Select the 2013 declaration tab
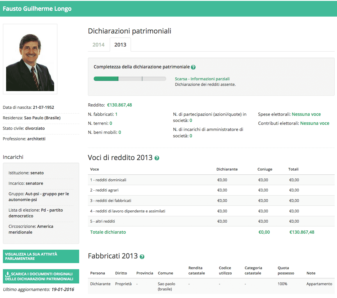Image resolution: width=337 pixels, height=298 pixels. tap(120, 45)
